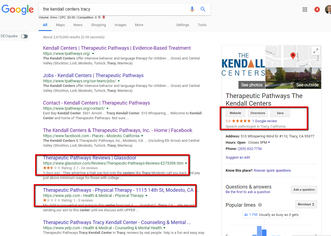This screenshot has width=331, height=236.
Task: Click See photos on Kendall logo
Action: [x=252, y=85]
